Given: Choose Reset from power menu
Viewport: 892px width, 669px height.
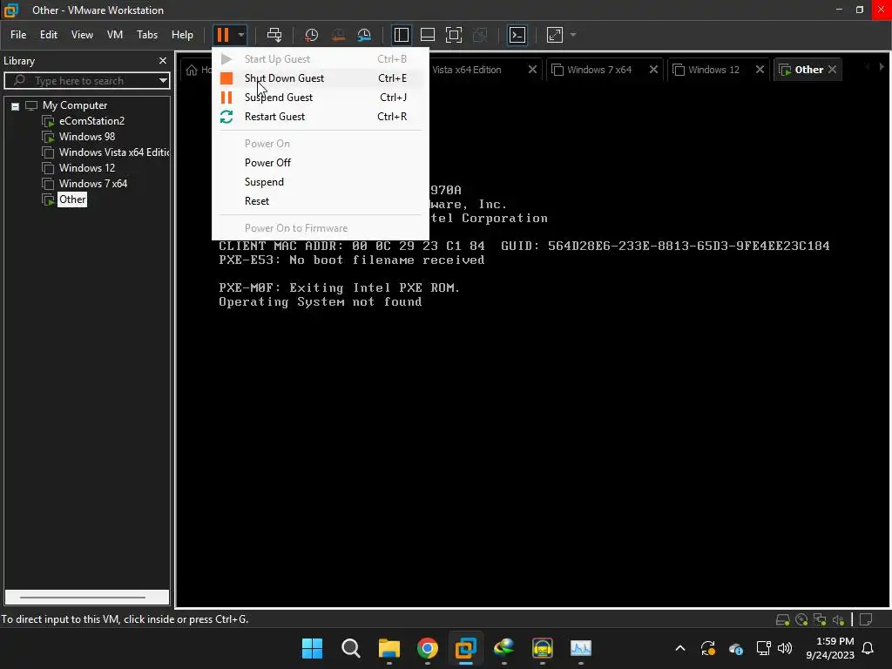Looking at the screenshot, I should (321, 201).
